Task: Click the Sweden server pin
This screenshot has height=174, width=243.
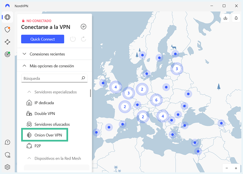Action: [x=159, y=58]
